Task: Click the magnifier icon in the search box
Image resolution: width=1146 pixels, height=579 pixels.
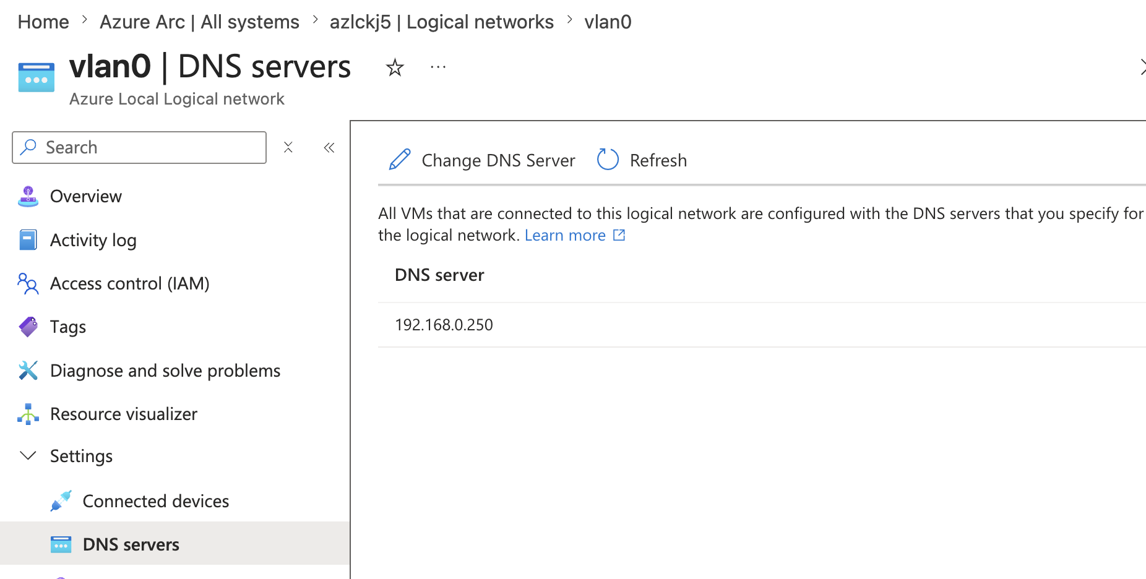Action: coord(28,147)
